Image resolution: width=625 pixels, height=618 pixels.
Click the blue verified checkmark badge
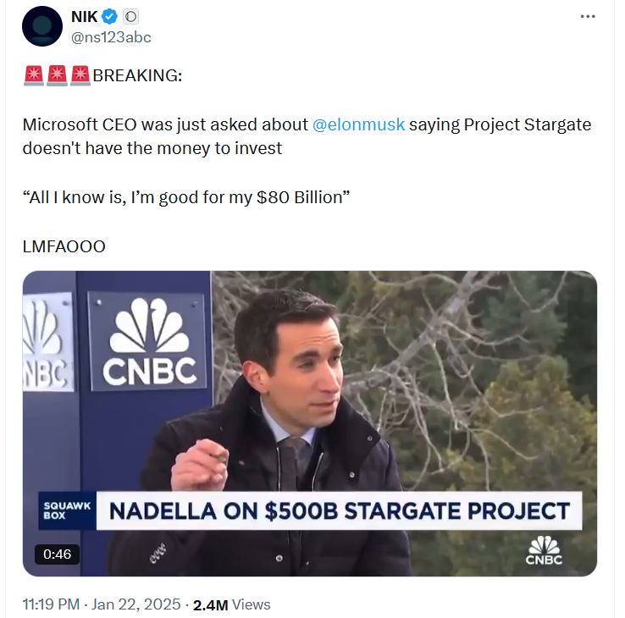point(112,17)
